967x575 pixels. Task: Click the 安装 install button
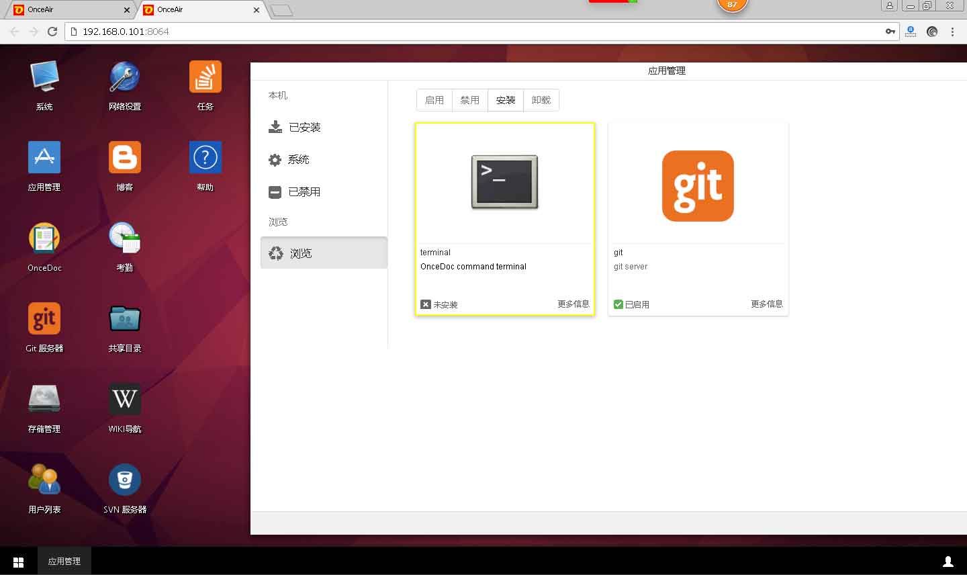click(x=506, y=100)
